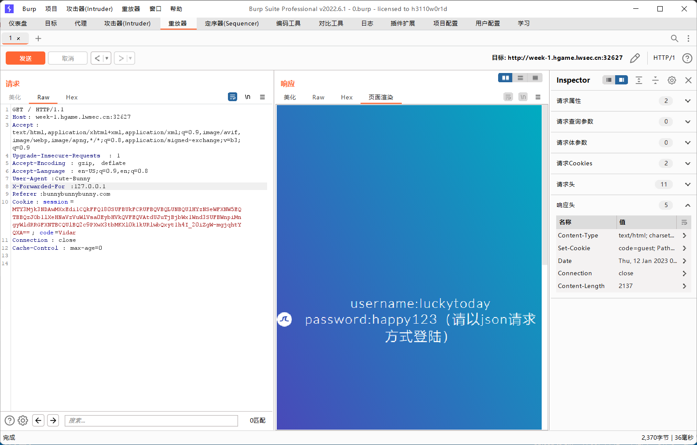Click the help icon beside HTTP/1
The width and height of the screenshot is (697, 445).
687,58
